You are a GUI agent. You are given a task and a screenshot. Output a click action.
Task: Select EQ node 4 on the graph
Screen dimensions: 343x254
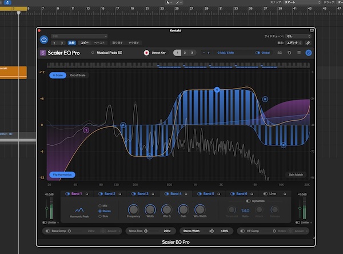(x=217, y=90)
